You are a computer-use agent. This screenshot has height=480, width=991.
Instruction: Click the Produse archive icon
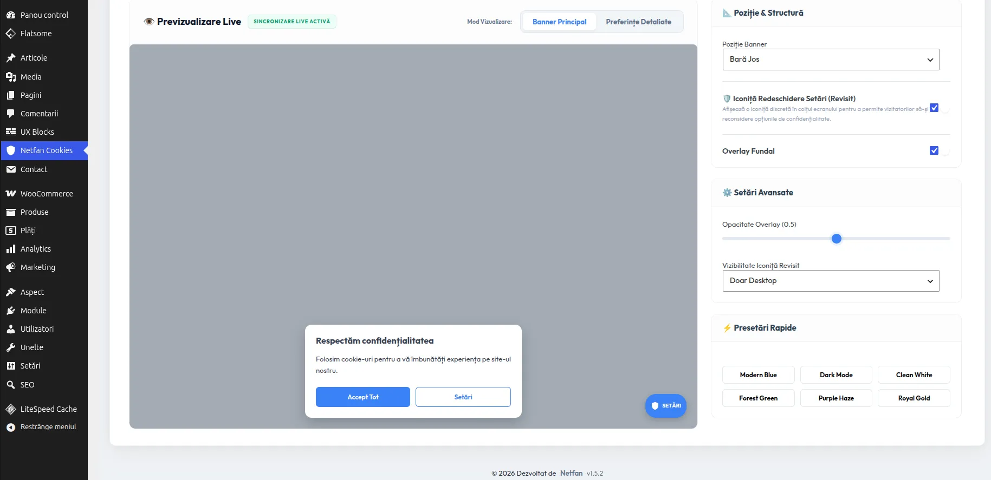point(11,212)
